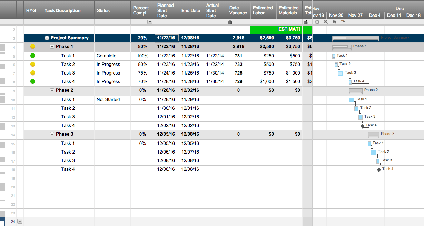Open the Gantt chart settings gear
Image resolution: width=424 pixels, height=226 pixels.
[317, 21]
